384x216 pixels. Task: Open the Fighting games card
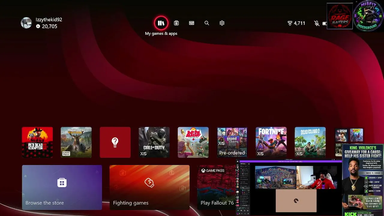(149, 187)
